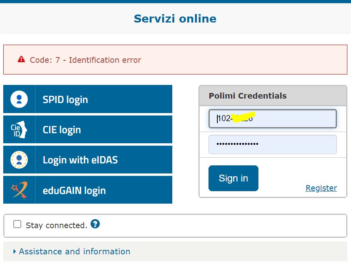Viewport: 351px width, 264px height.
Task: Open the Stay connected help question icon
Action: 95,224
